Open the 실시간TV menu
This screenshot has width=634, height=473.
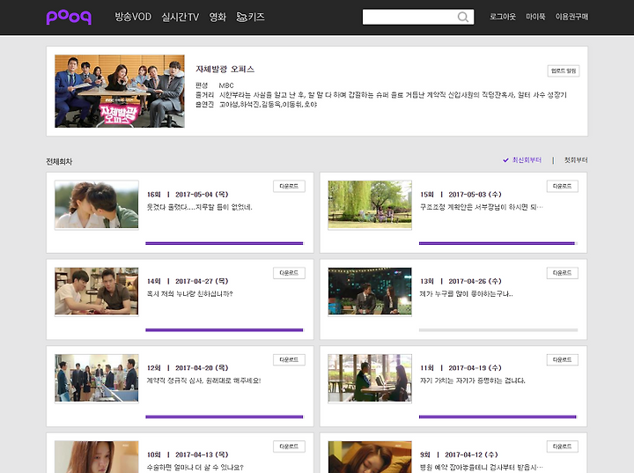tap(181, 17)
